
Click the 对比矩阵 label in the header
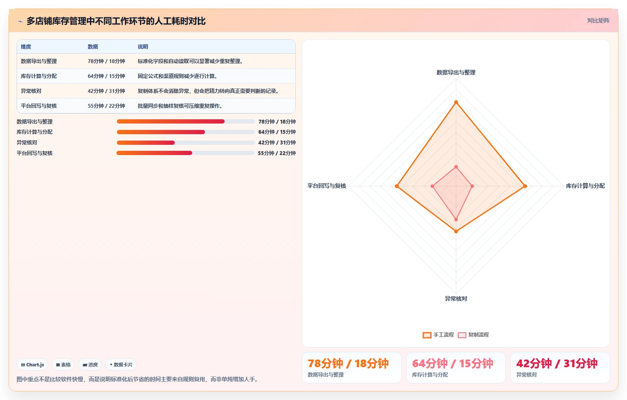(x=598, y=20)
